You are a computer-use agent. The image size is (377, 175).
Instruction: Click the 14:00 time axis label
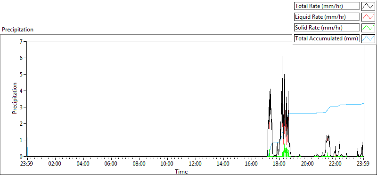pos(223,164)
